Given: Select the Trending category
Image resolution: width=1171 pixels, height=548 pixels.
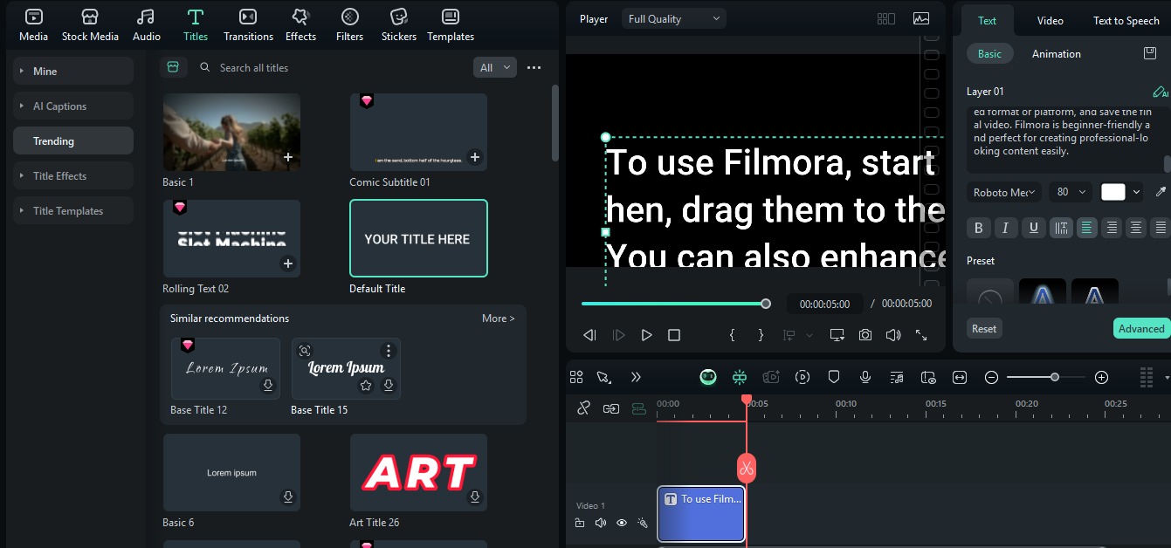Looking at the screenshot, I should point(73,140).
